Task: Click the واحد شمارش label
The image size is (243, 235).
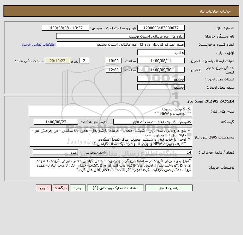Action: tap(95, 152)
